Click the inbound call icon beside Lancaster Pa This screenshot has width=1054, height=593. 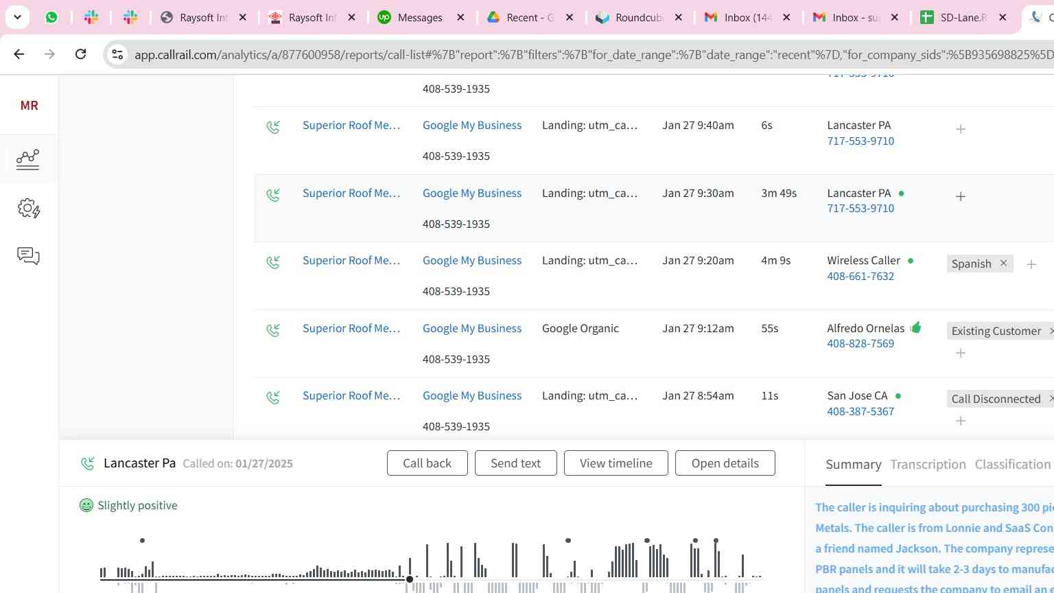tap(88, 464)
